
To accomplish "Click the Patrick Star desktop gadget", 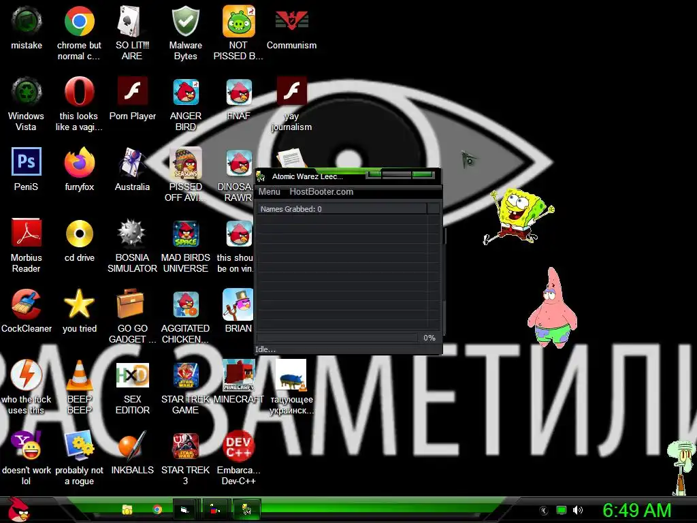I will [x=552, y=307].
